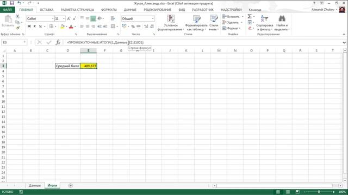Open the Calibri font name dropdown
This screenshot has height=195, width=348.
point(53,18)
